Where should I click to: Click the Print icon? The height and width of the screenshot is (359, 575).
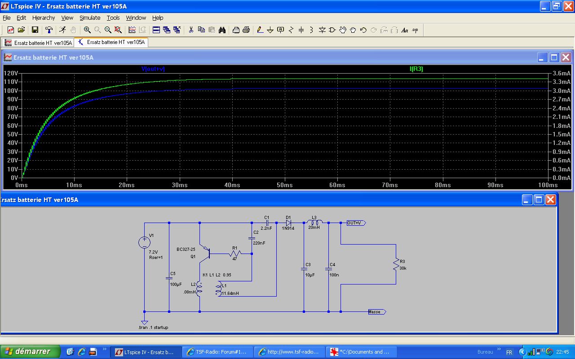coord(246,30)
